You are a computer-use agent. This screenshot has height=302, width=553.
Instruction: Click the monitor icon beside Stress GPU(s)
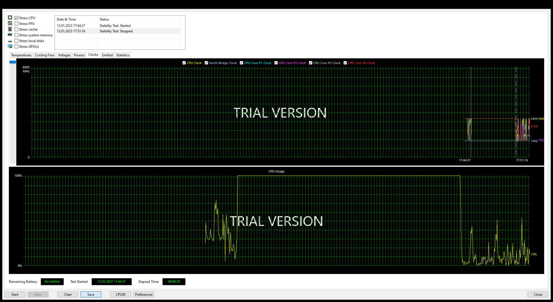pos(10,46)
